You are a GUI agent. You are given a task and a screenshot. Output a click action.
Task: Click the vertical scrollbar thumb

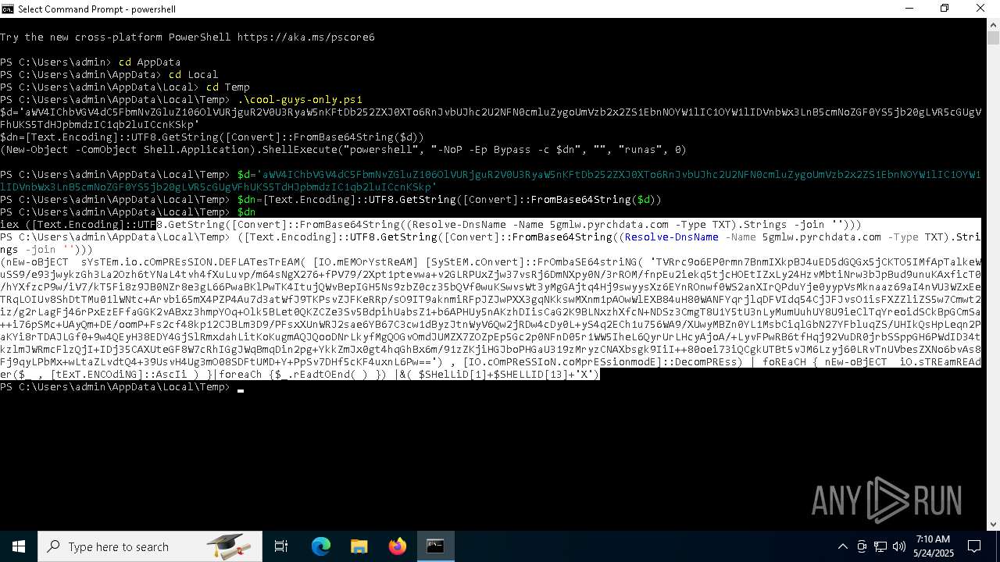pos(993,37)
